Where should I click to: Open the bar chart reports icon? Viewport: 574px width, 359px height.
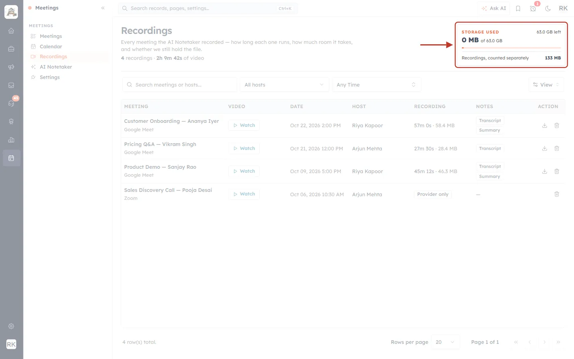(x=11, y=140)
